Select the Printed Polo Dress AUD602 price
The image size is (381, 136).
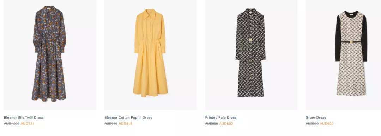pyautogui.click(x=226, y=124)
